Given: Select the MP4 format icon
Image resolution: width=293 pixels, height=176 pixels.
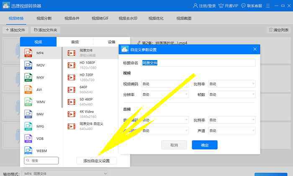Looking at the screenshot, I should tap(28, 53).
